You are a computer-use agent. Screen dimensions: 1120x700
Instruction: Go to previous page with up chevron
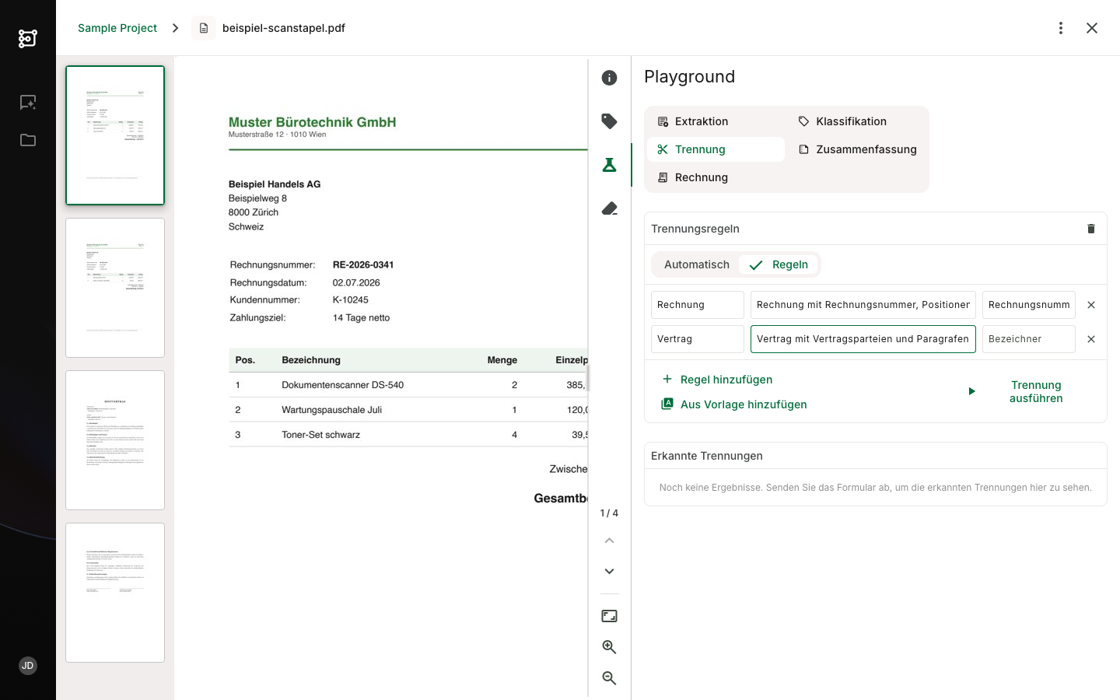610,541
